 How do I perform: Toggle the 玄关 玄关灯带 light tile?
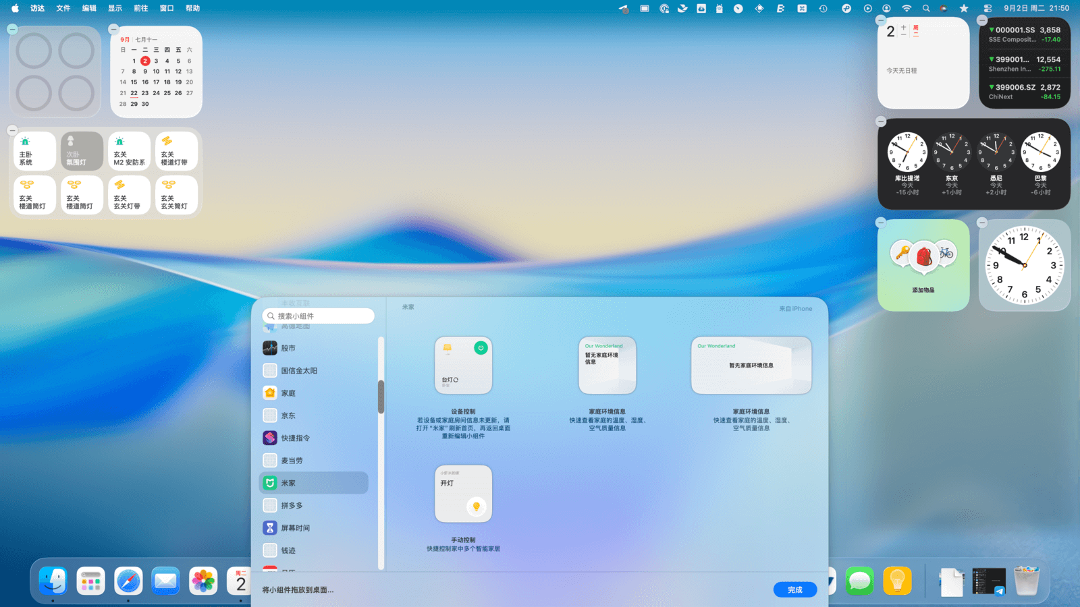(129, 195)
